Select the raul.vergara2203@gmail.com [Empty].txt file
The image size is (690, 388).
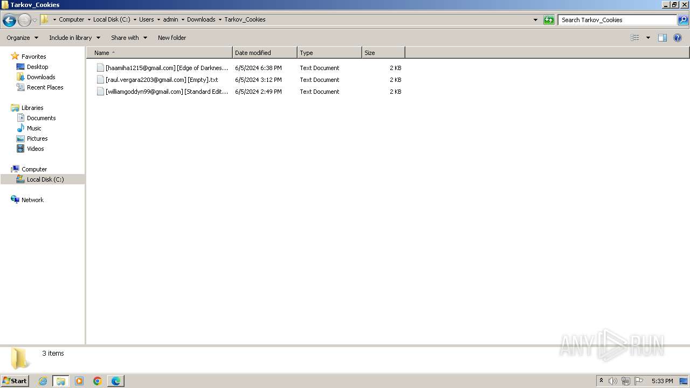point(162,80)
